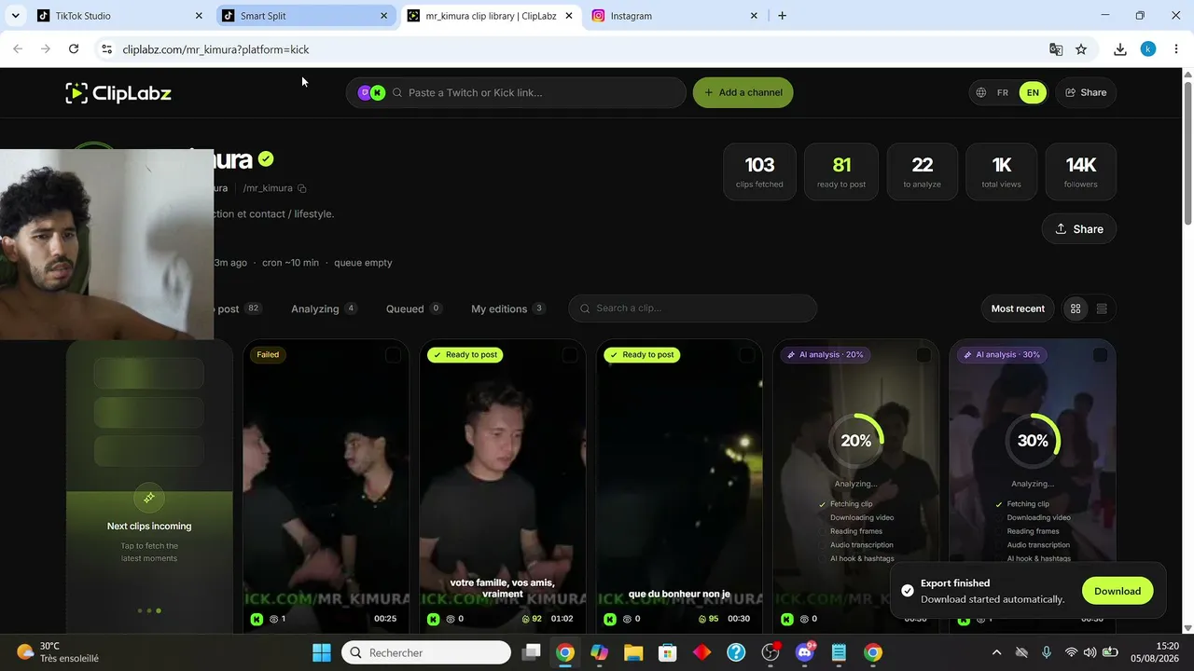Click the microphone icon in system tray
The height and width of the screenshot is (671, 1194).
[x=1047, y=652]
